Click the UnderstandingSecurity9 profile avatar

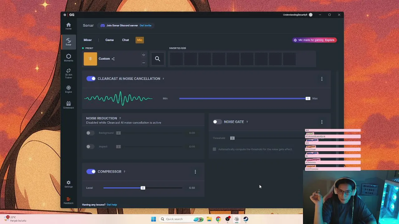(x=310, y=15)
